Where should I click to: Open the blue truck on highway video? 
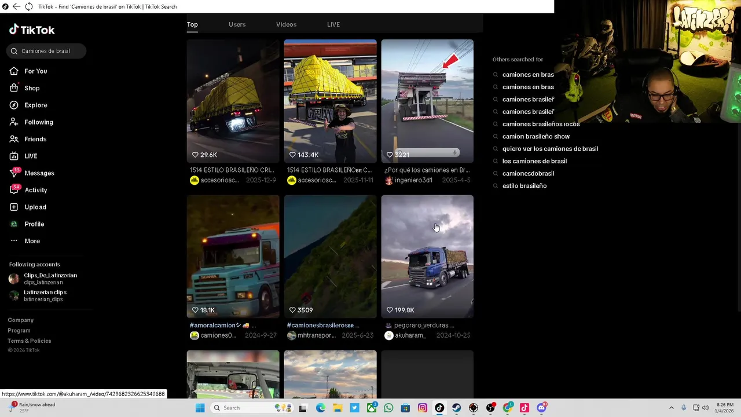pos(427,256)
